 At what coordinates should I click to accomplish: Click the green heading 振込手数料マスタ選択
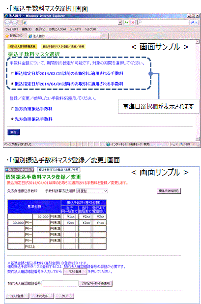(x=34, y=54)
